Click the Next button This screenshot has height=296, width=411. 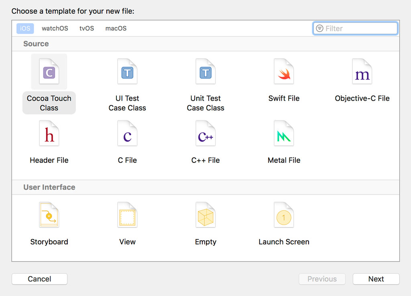point(376,279)
